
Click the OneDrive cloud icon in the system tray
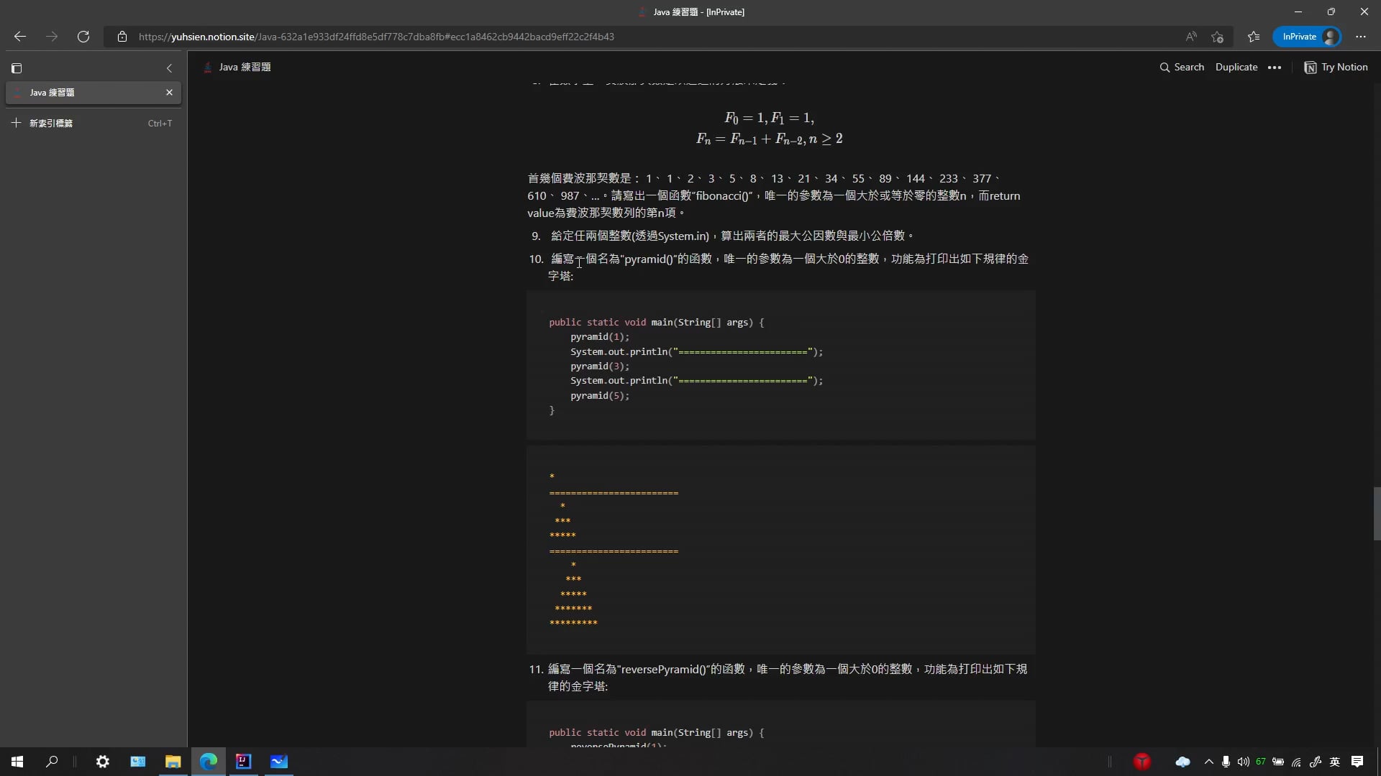point(1182,762)
